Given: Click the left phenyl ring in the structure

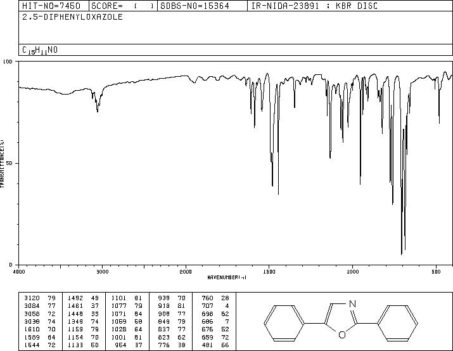Looking at the screenshot, I should pos(284,322).
